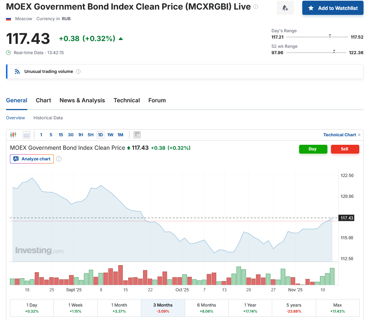Select the 1 Week range
The image size is (366, 320).
pyautogui.click(x=75, y=308)
